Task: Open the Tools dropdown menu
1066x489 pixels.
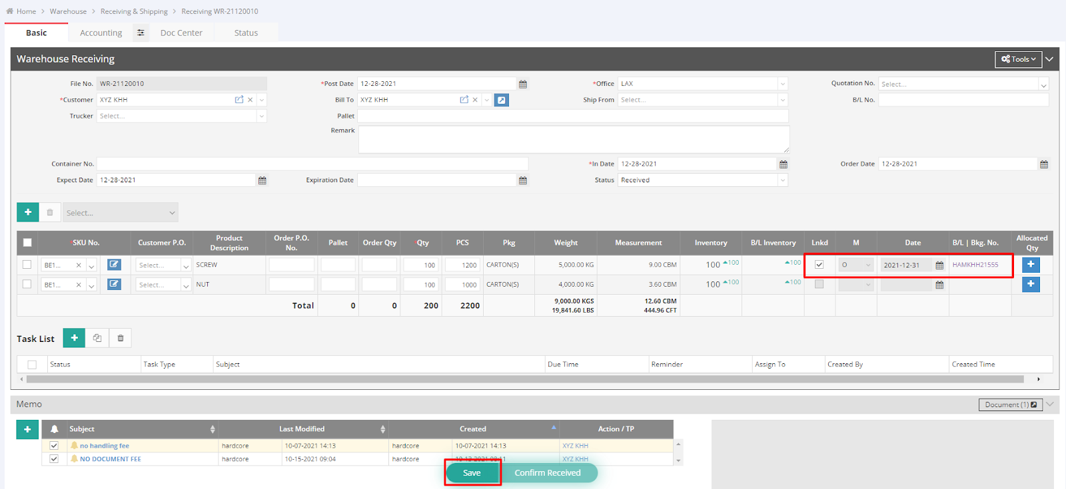Action: point(1018,59)
